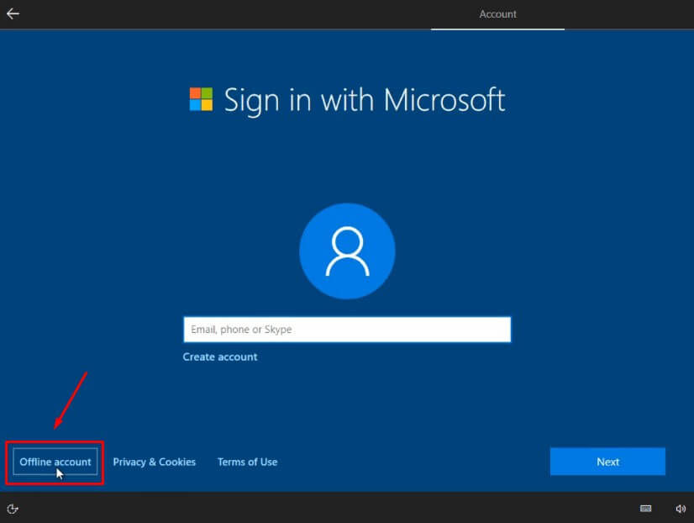Go back with the arrow icon
Image resolution: width=694 pixels, height=523 pixels.
[x=13, y=13]
